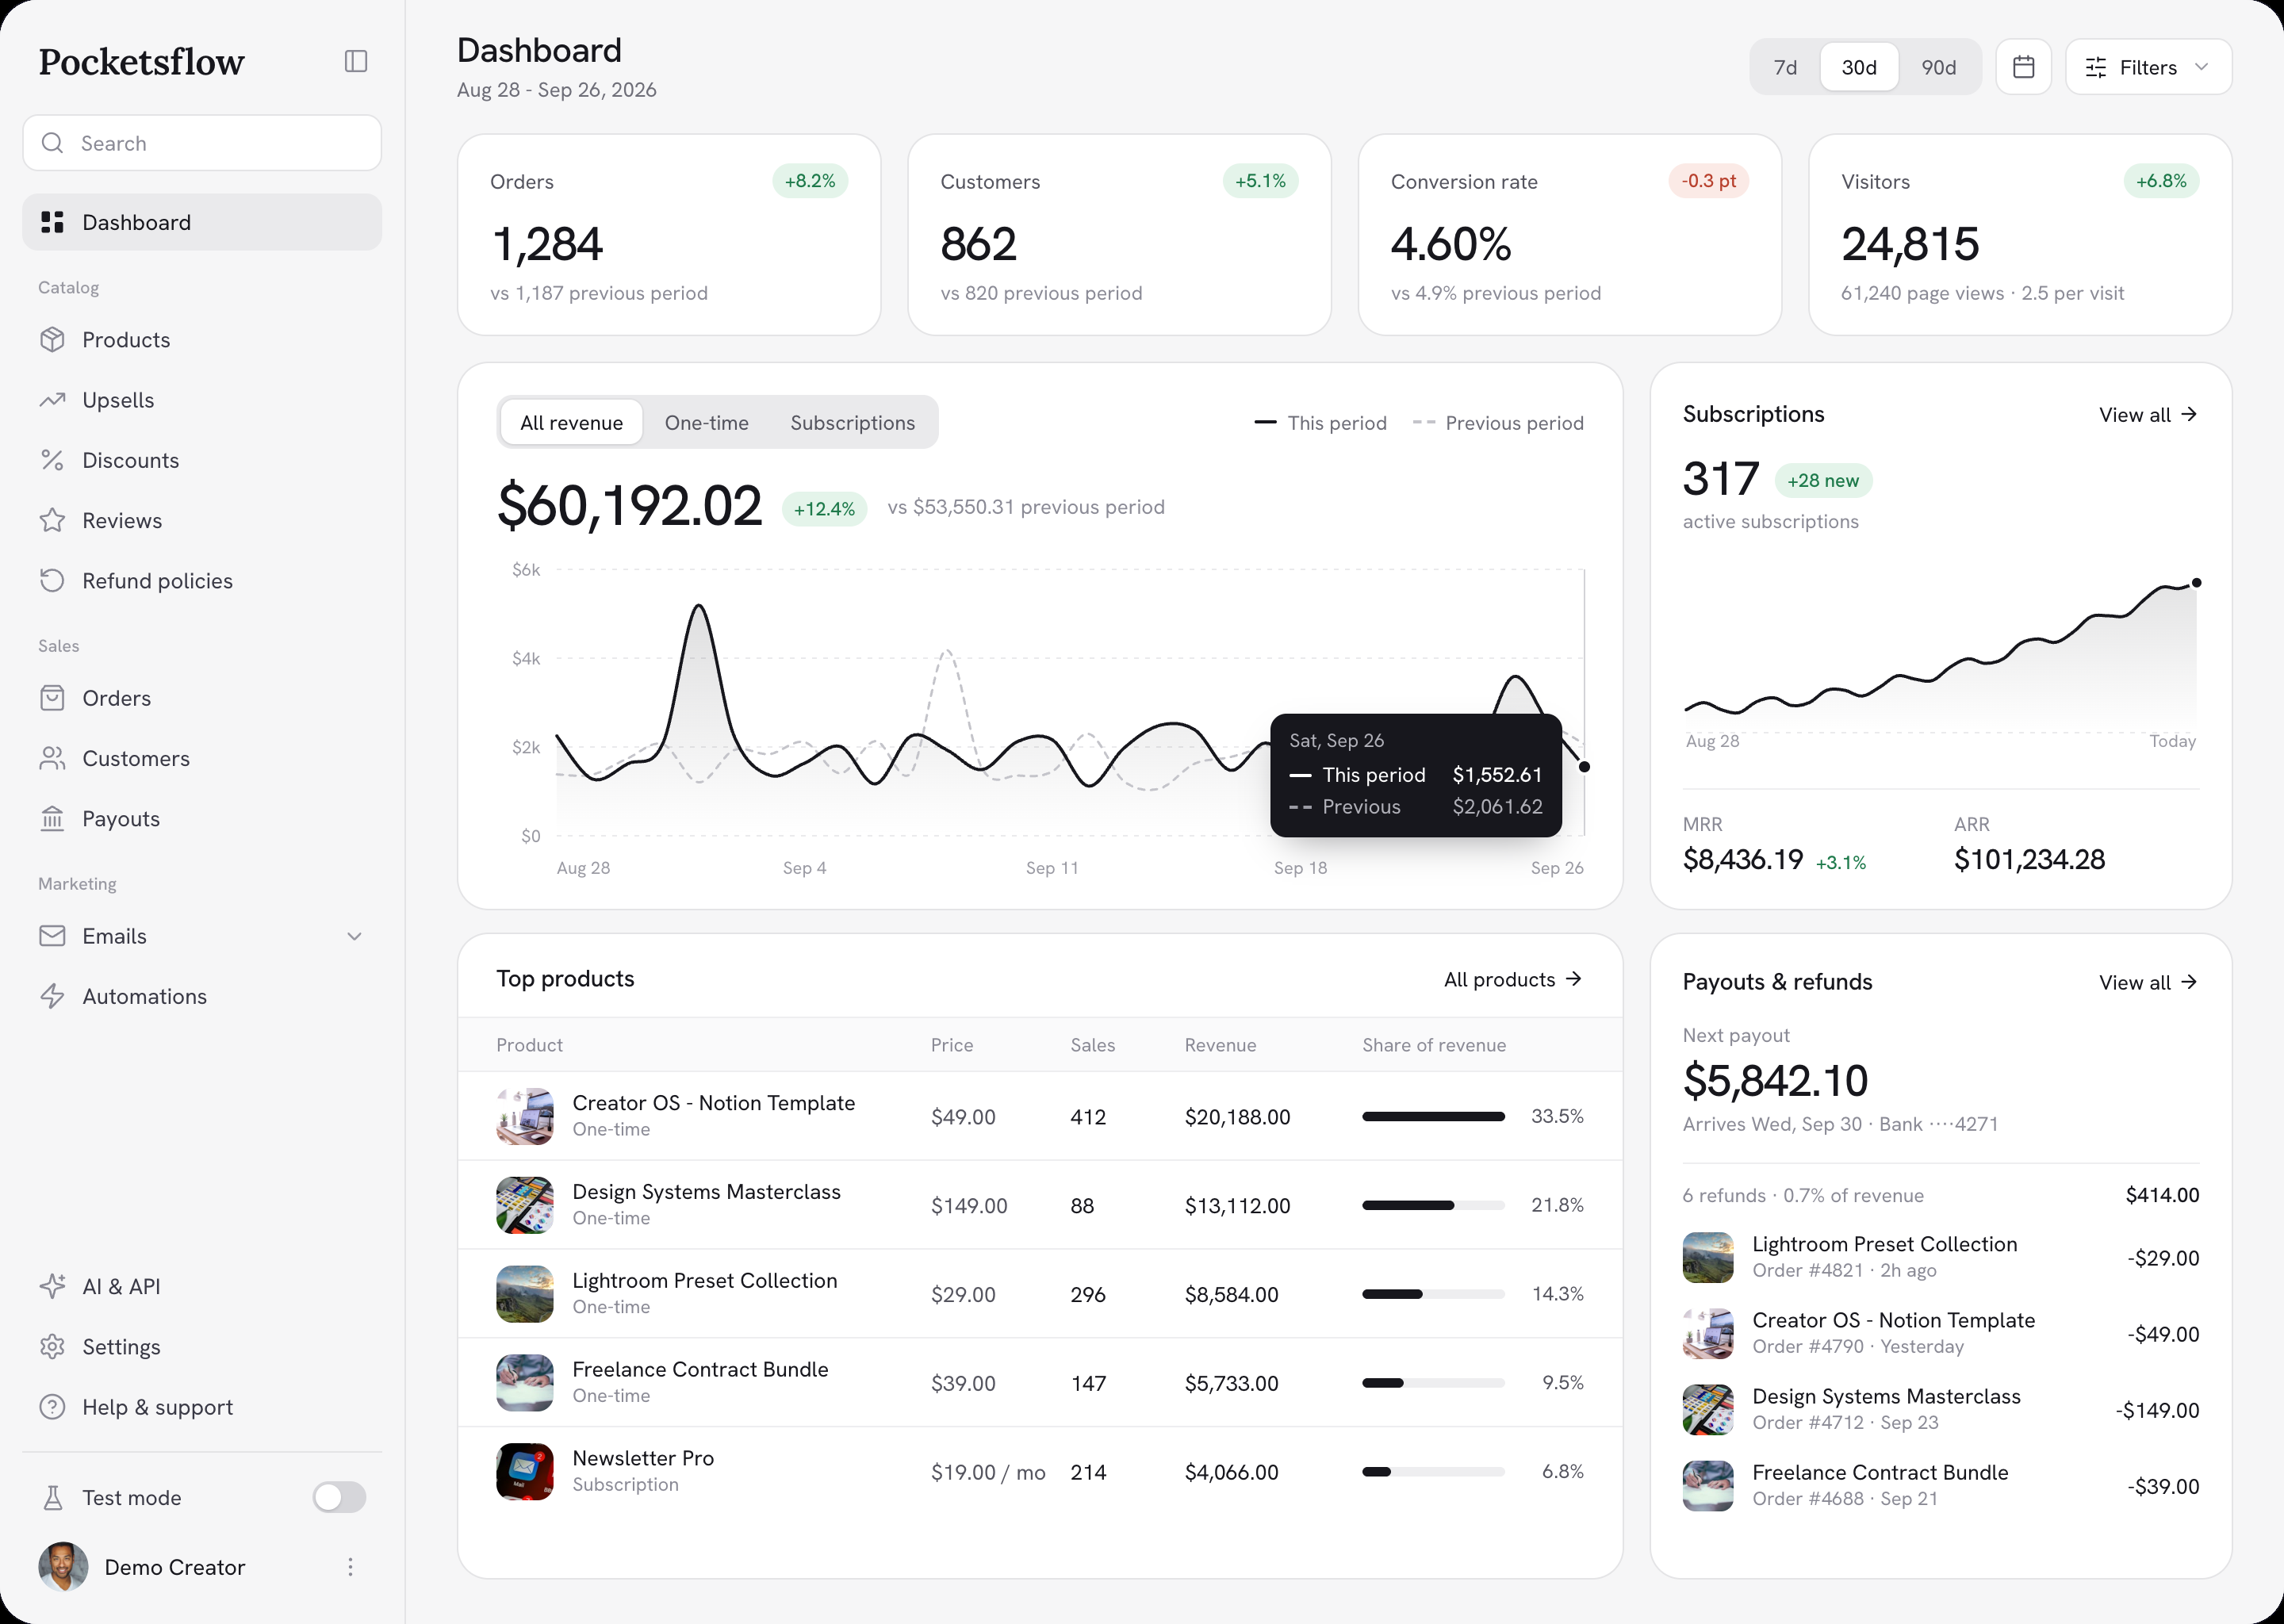Click the MRR $8,436.19 value
Viewport: 2284px width, 1624px height.
coord(1743,860)
